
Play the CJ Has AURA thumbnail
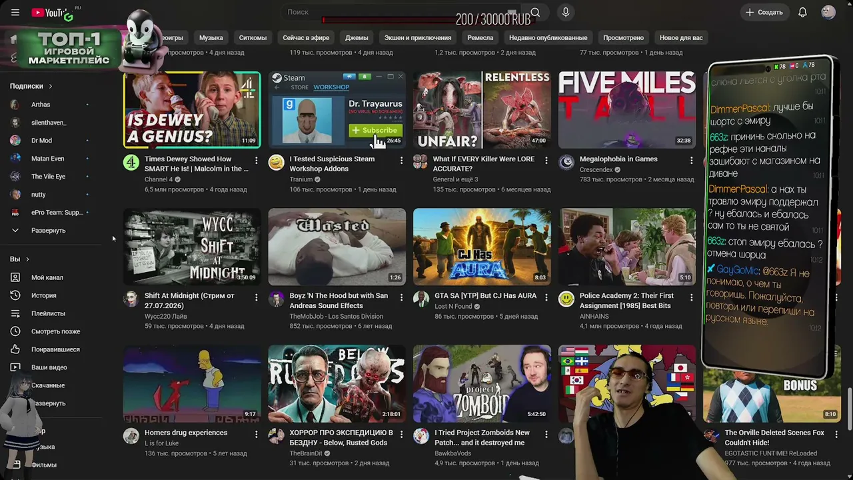(x=482, y=247)
